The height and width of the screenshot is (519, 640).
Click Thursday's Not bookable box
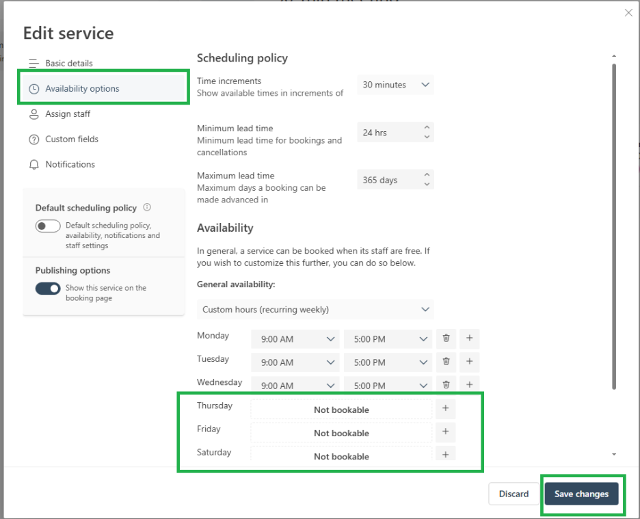tap(341, 410)
